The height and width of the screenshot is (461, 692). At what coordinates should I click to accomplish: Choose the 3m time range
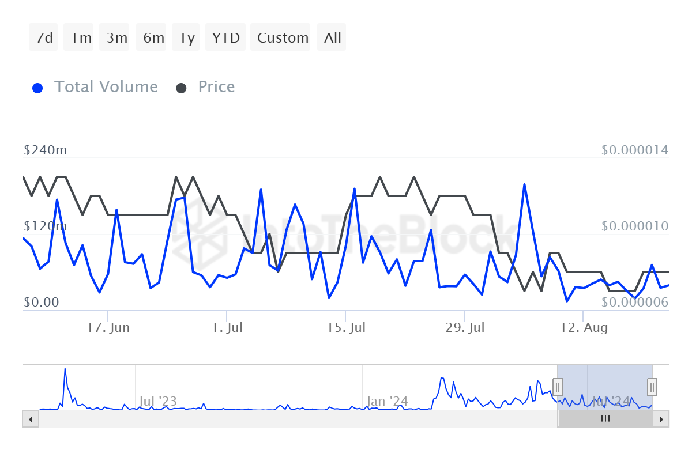(117, 38)
